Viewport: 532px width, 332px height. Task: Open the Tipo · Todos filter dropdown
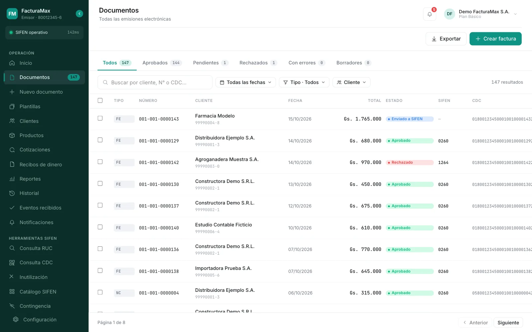click(x=304, y=82)
